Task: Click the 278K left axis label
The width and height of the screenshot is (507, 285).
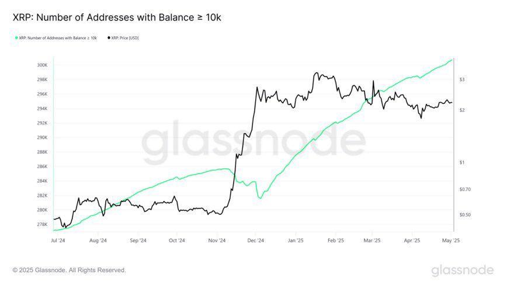Action: [x=42, y=224]
